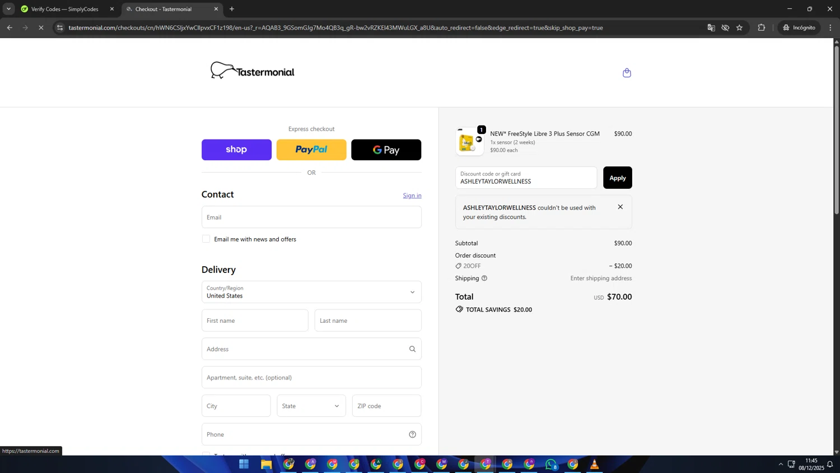The width and height of the screenshot is (840, 473).
Task: Open the notifications bell in system tray
Action: [x=830, y=464]
